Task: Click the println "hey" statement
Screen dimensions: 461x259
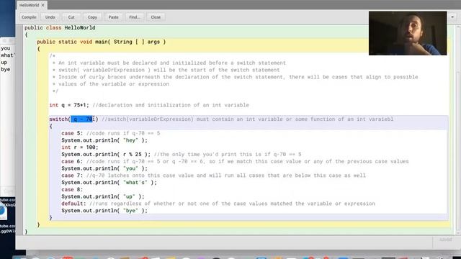Action: pyautogui.click(x=104, y=140)
